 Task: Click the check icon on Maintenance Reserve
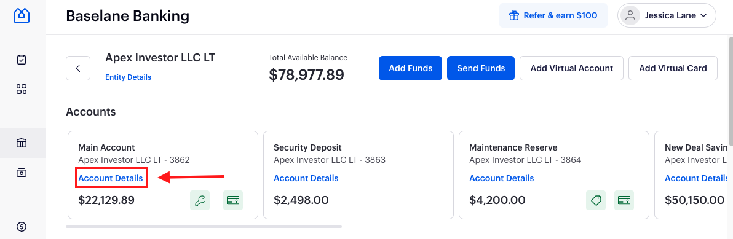[624, 200]
